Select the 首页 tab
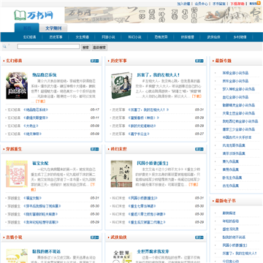Viewport: 263px width, 263px height. (x=27, y=28)
